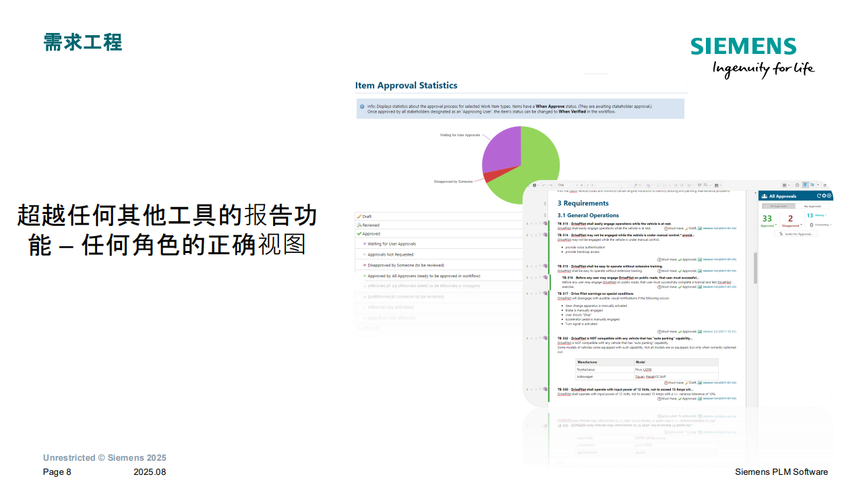
Task: Switch to the My Approvals tab
Action: pos(812,206)
